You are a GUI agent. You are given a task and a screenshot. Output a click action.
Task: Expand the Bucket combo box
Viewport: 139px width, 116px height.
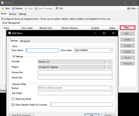pos(75,88)
